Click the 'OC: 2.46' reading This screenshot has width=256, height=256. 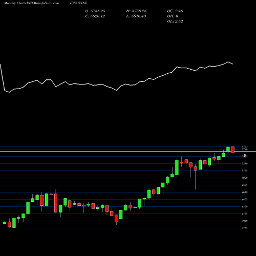click(x=175, y=11)
